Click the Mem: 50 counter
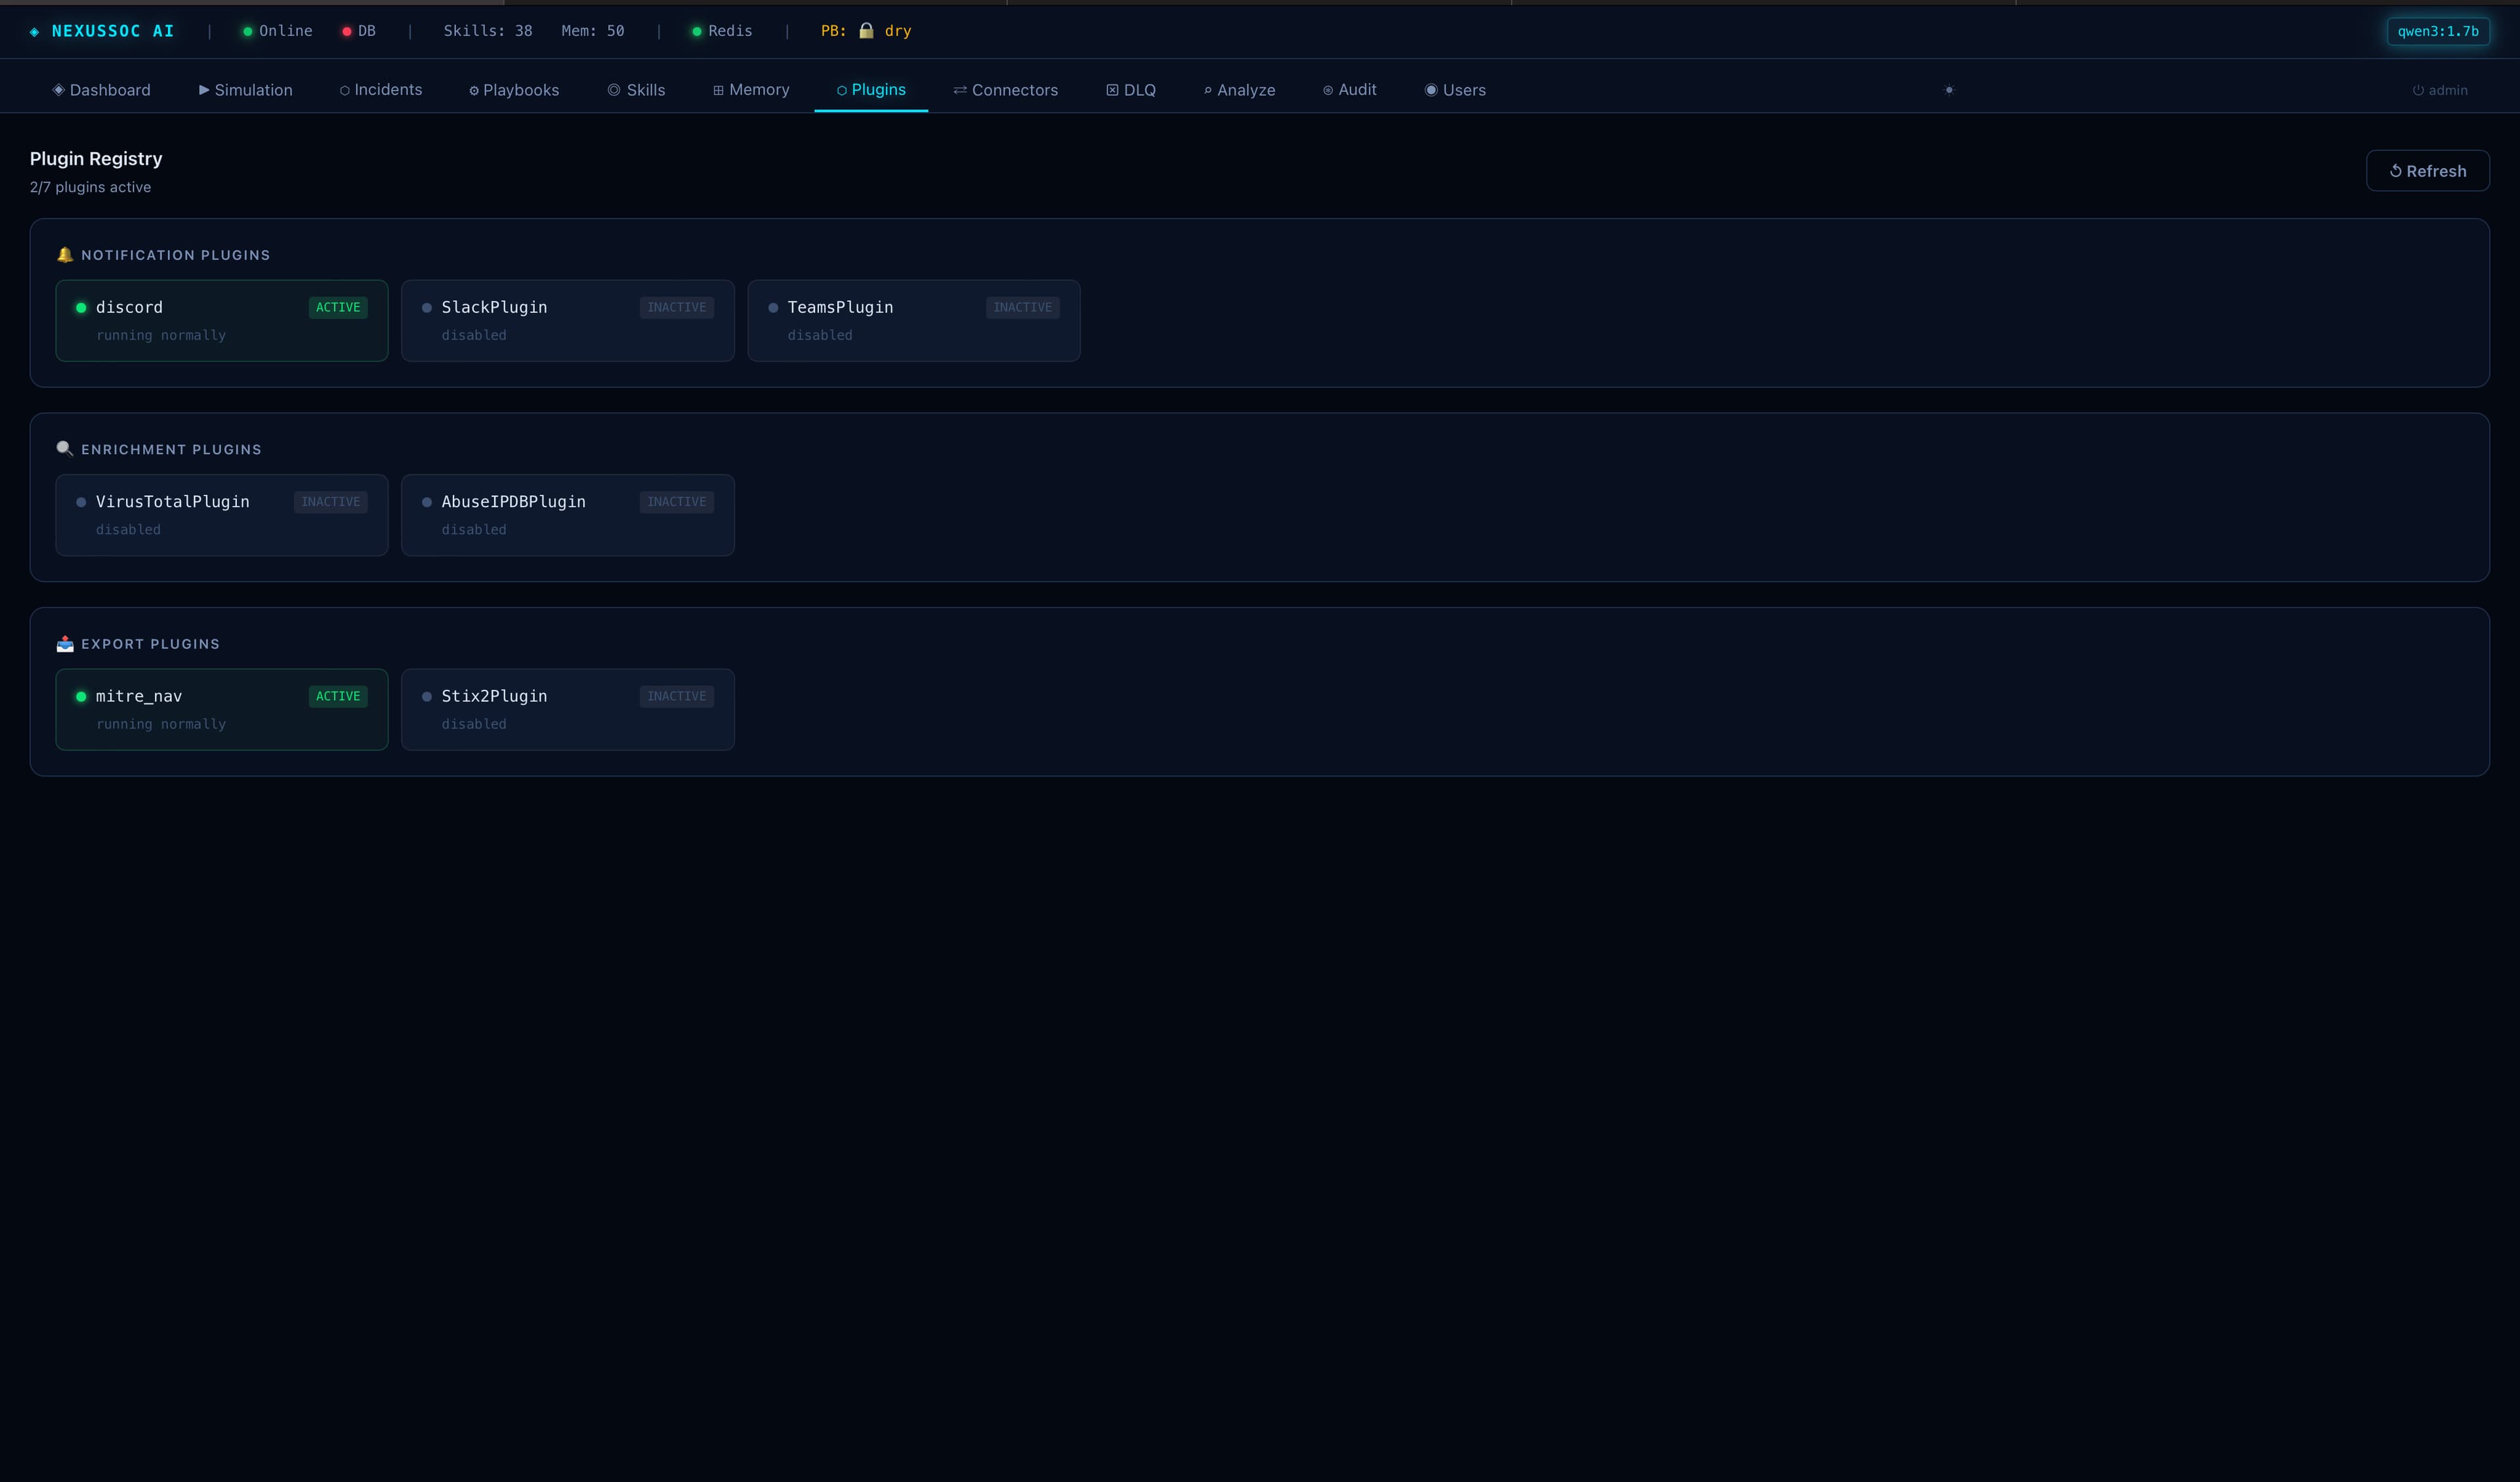This screenshot has width=2520, height=1482. click(x=593, y=31)
